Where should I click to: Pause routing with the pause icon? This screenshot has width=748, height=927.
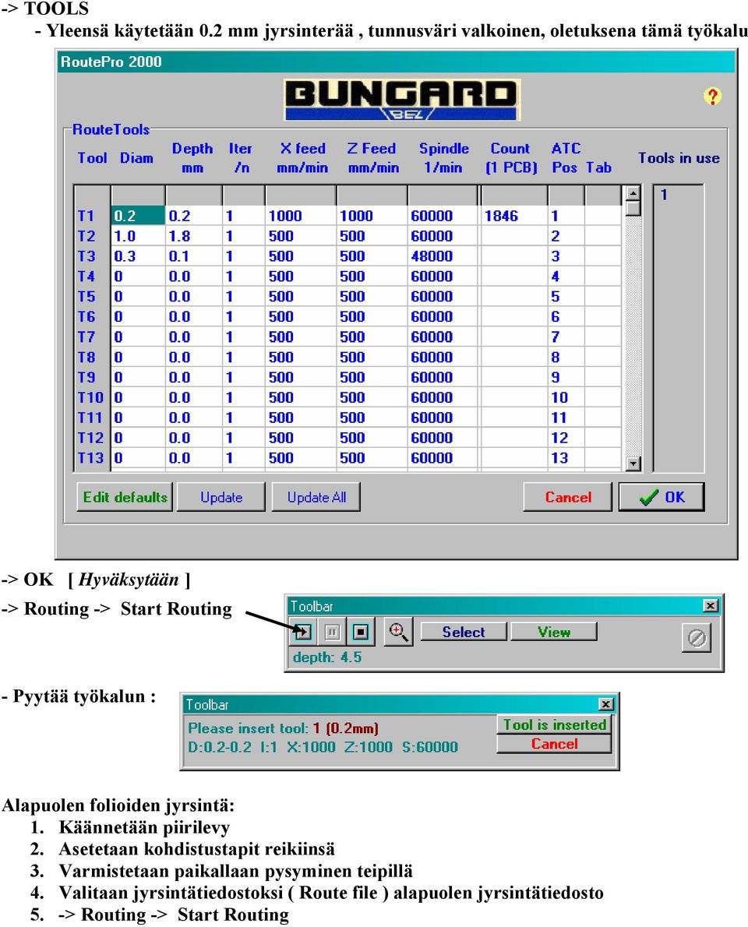[333, 633]
